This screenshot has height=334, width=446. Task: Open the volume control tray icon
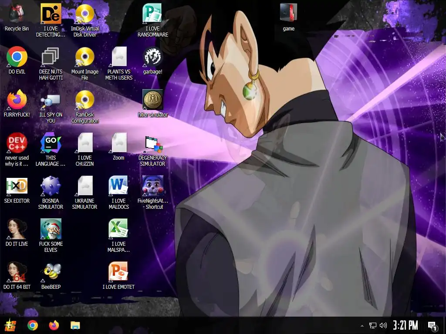tap(383, 325)
